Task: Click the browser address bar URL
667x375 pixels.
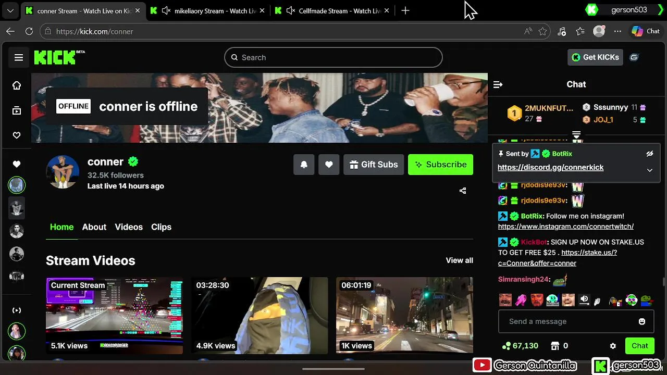Action: [94, 31]
